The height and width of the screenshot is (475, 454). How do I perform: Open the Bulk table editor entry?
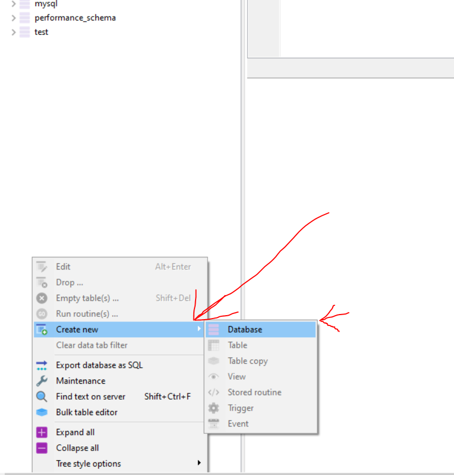coord(87,412)
